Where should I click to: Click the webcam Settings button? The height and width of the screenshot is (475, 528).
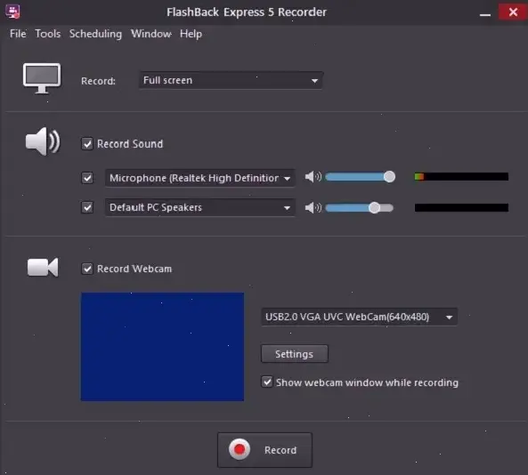tap(295, 354)
